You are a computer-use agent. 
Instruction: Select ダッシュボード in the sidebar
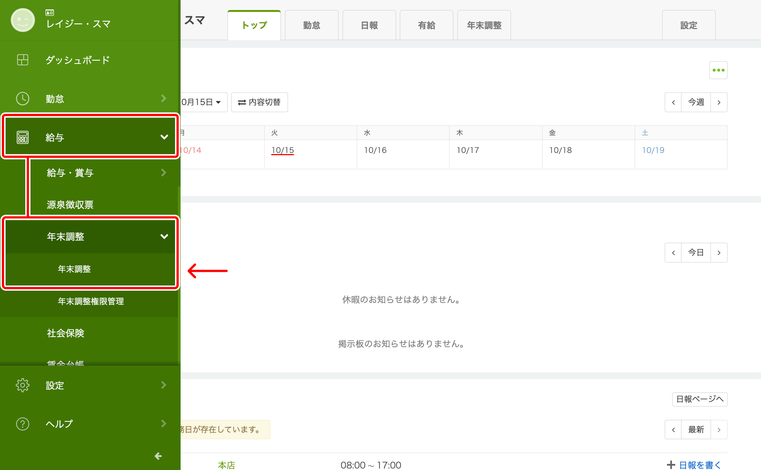click(x=78, y=60)
